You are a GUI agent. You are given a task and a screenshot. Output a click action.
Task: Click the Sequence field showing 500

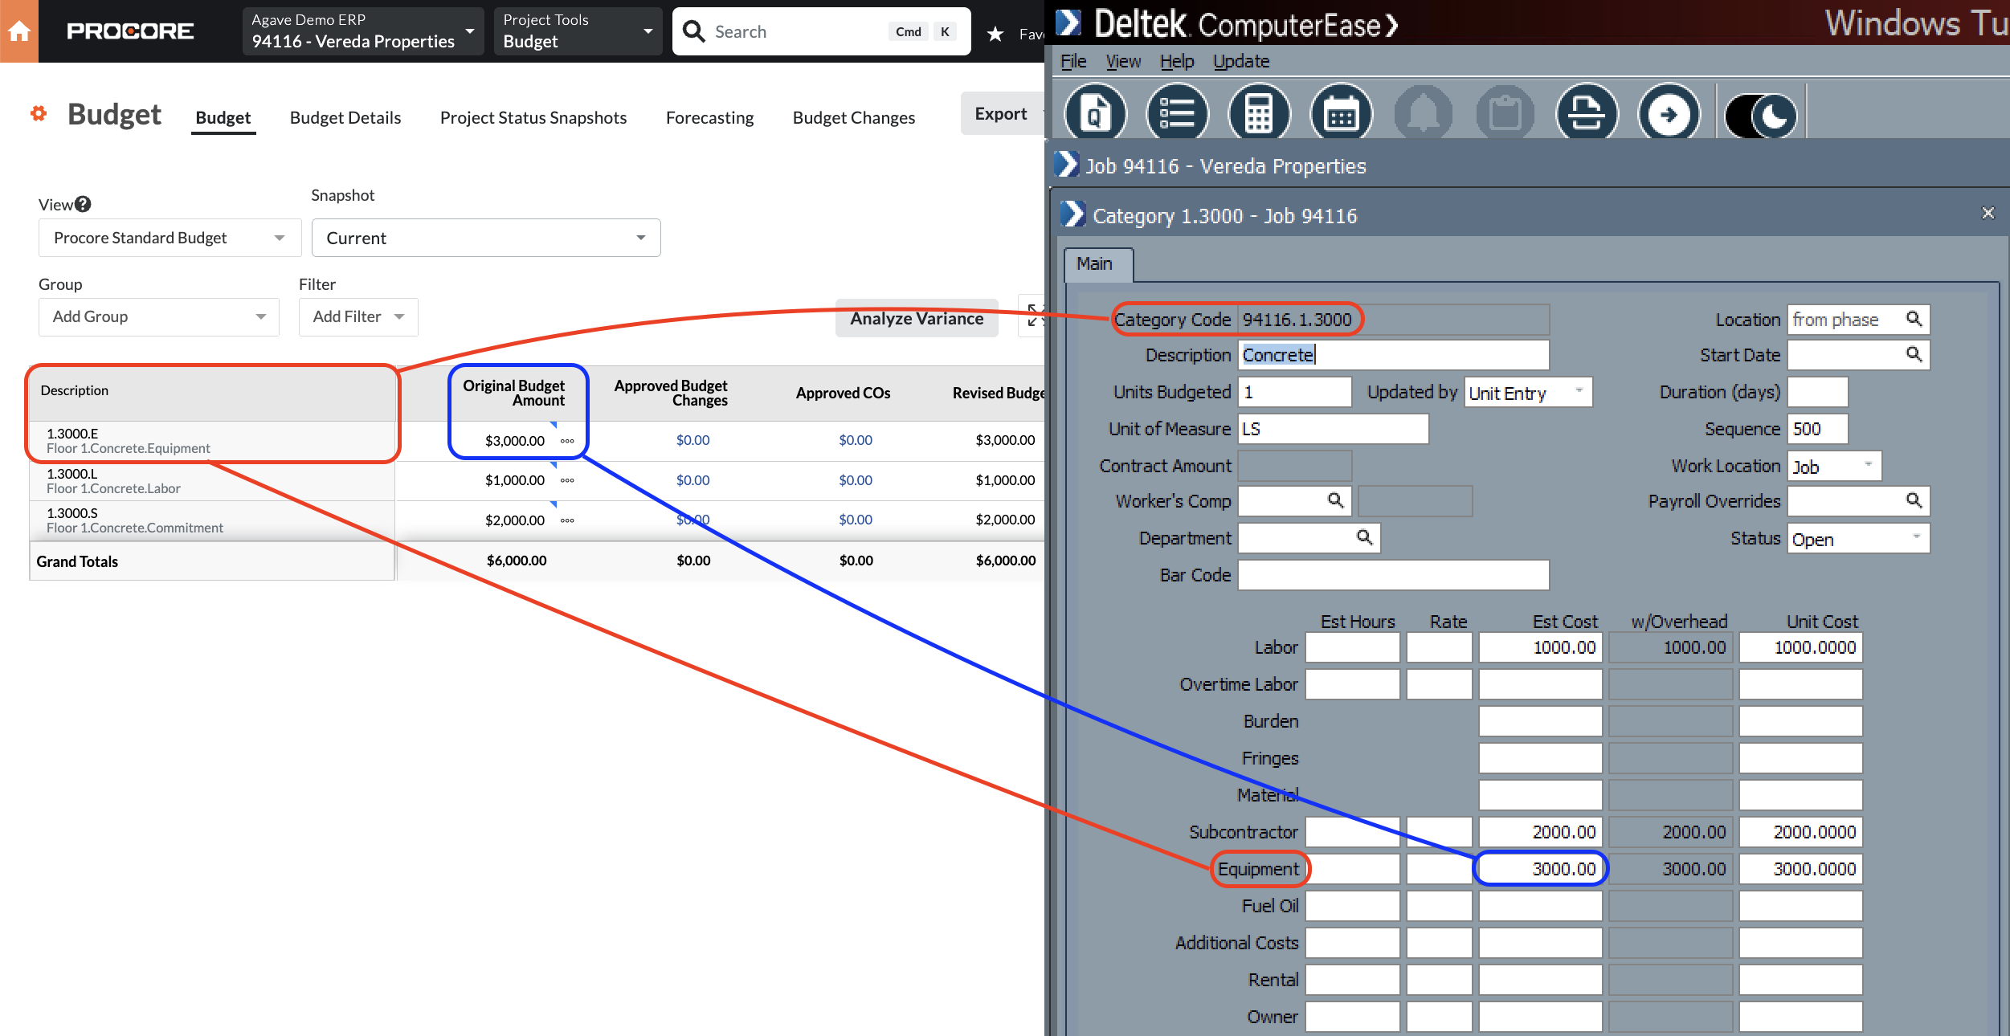pyautogui.click(x=1818, y=429)
